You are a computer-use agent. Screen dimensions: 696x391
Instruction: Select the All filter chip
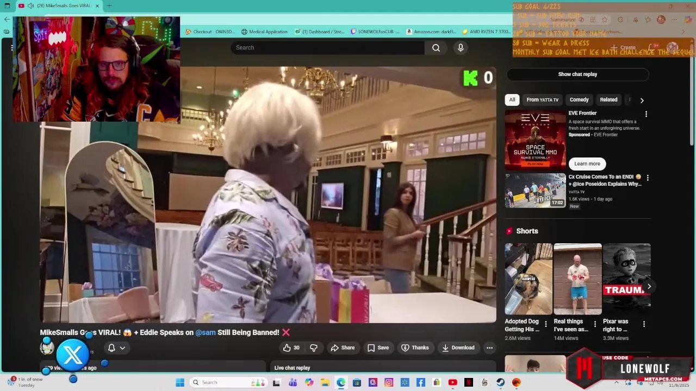(x=512, y=100)
